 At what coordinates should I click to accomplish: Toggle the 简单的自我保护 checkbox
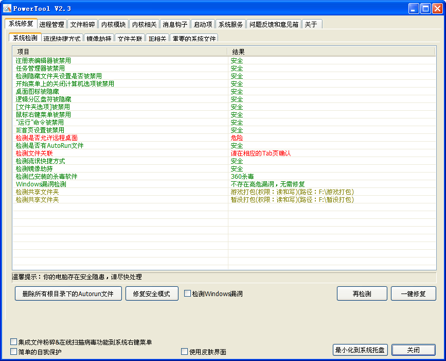click(x=14, y=352)
